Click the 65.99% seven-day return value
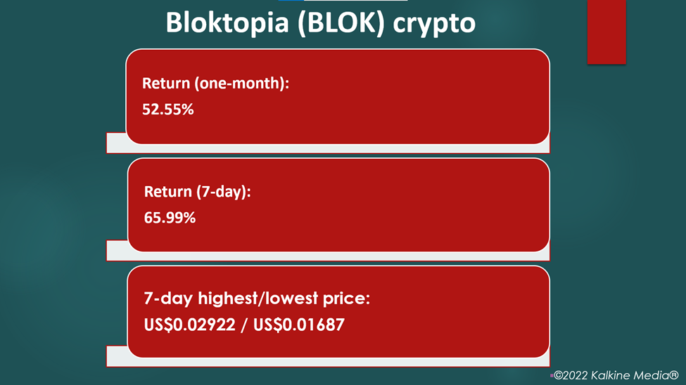The width and height of the screenshot is (686, 385). [x=170, y=218]
